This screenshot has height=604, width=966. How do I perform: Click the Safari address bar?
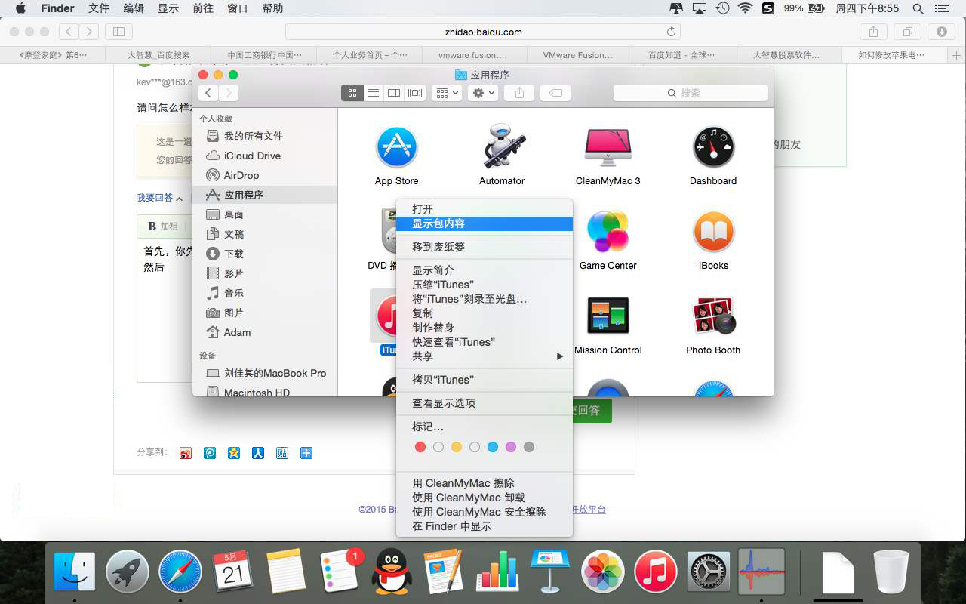point(483,32)
